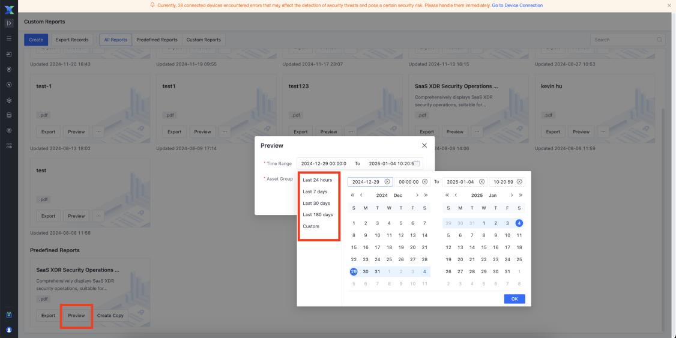Click Create Copy on predefined report
The image size is (676, 338).
(x=110, y=316)
